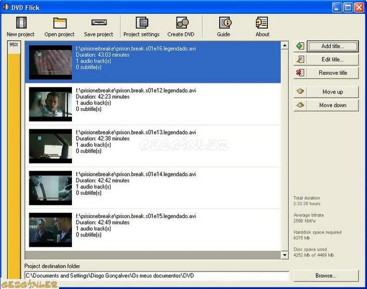Open the Guide
The width and height of the screenshot is (367, 289).
click(224, 27)
